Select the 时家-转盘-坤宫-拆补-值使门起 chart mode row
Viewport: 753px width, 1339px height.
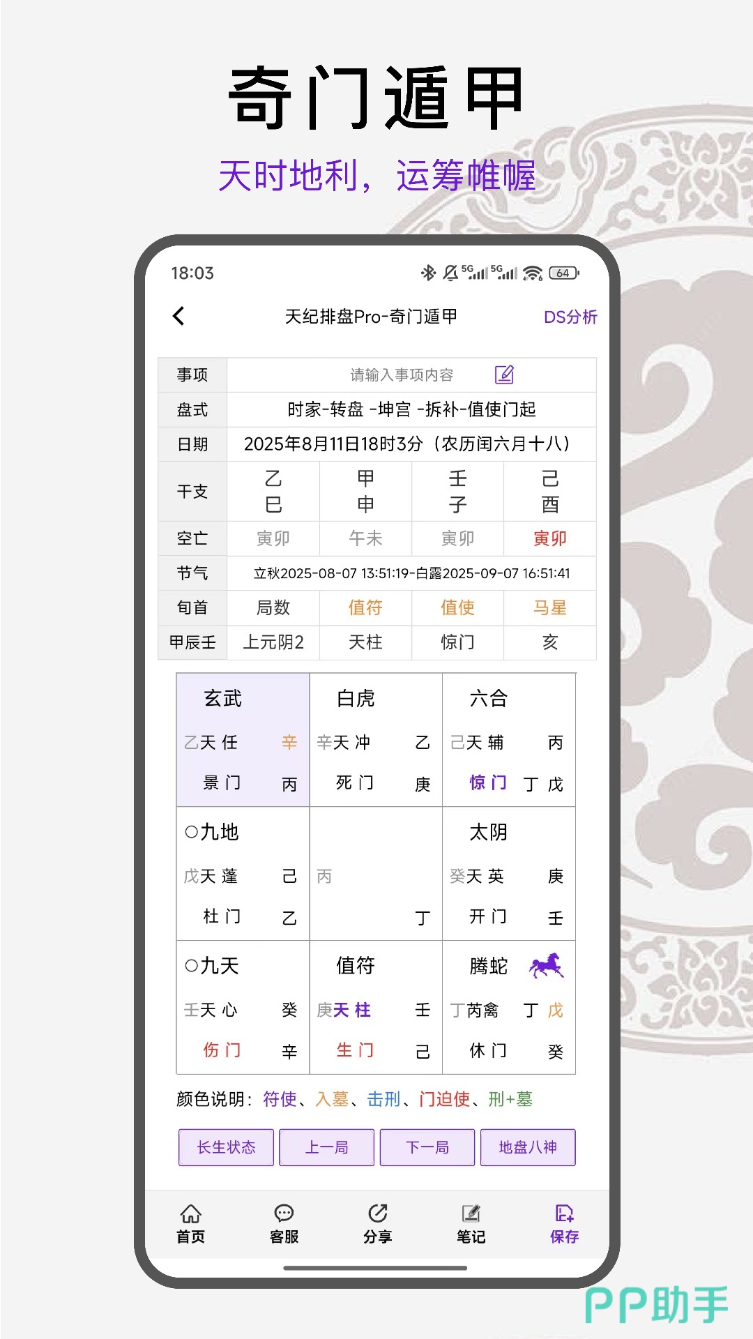pos(411,409)
